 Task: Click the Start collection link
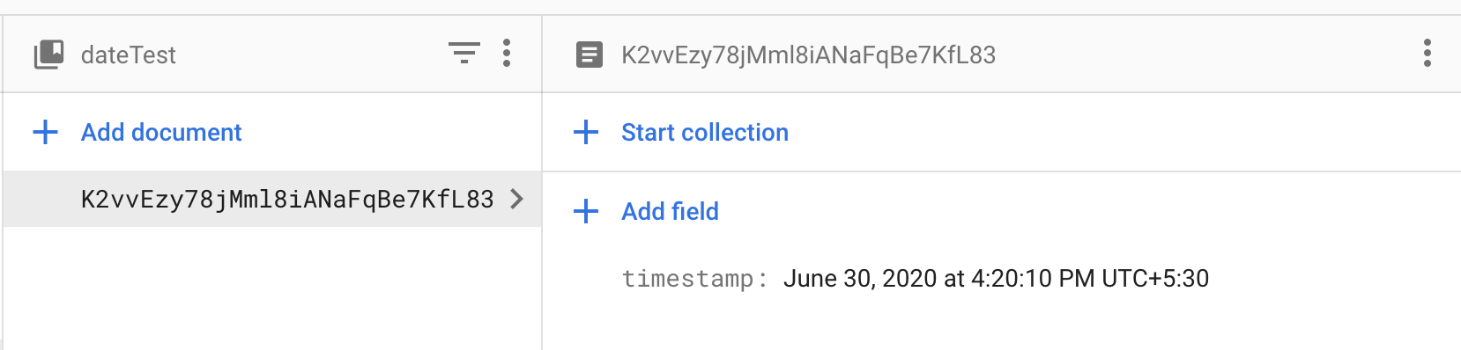(705, 132)
